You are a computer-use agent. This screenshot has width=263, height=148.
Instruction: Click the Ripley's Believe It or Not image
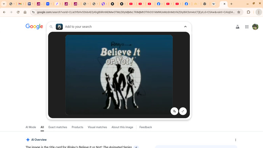click(x=119, y=75)
